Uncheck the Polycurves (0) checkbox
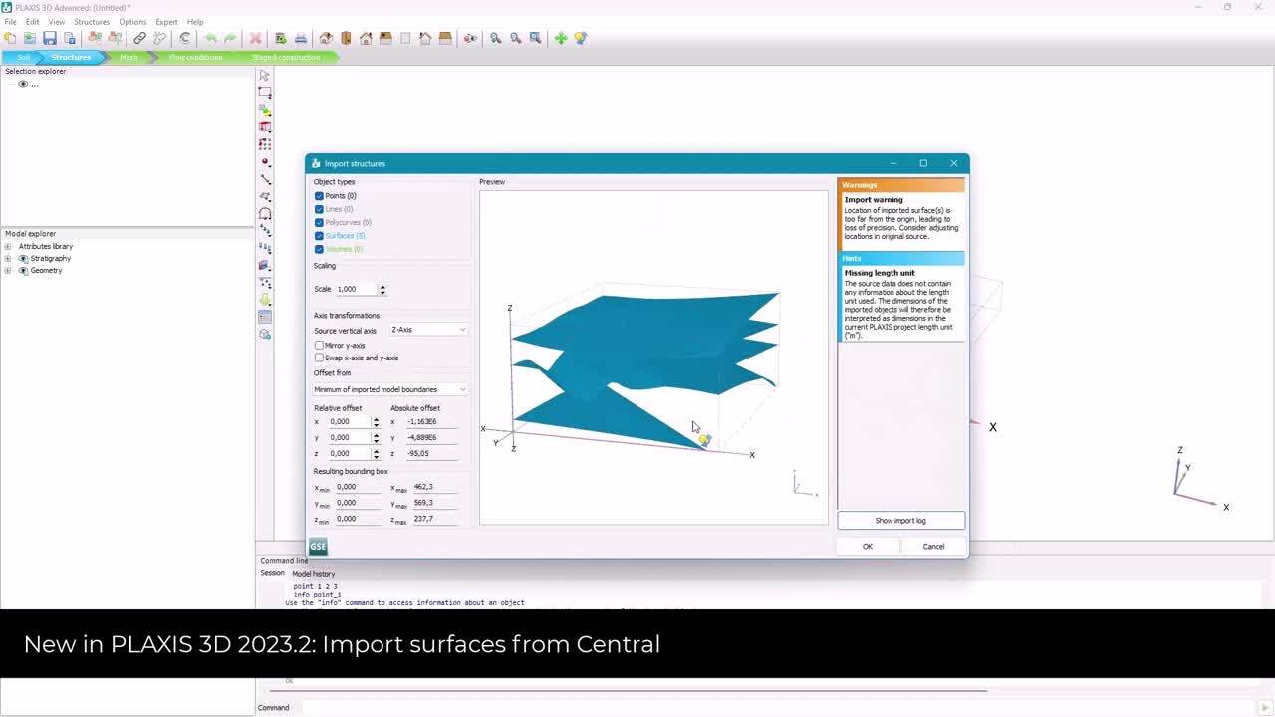Screen dimensions: 1275x717 point(319,222)
